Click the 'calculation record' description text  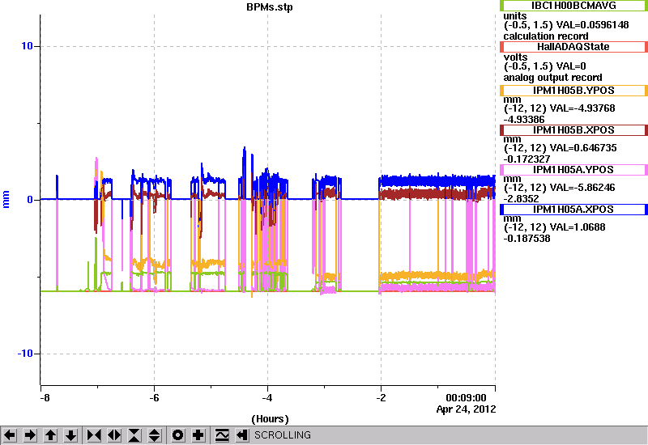click(x=545, y=36)
